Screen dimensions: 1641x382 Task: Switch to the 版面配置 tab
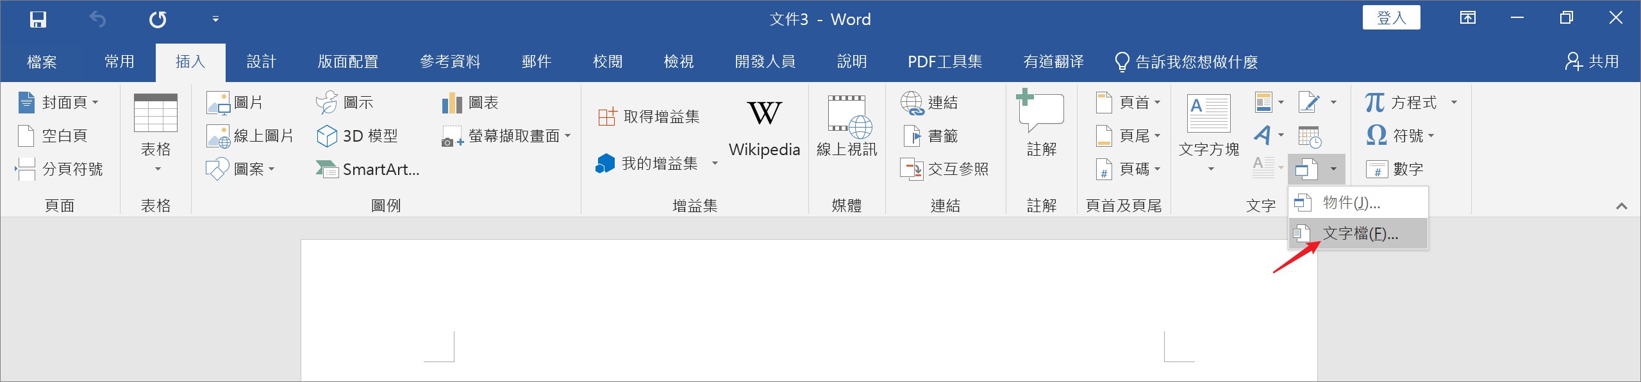348,62
